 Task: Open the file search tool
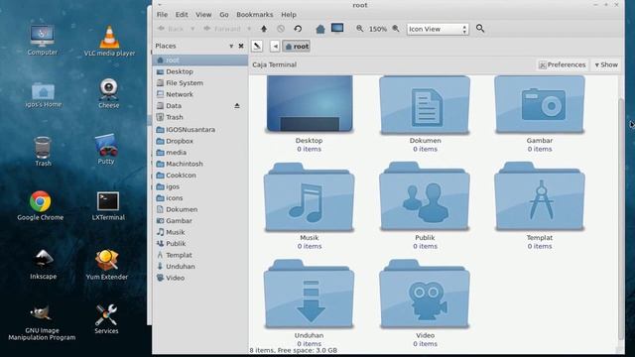pos(480,29)
